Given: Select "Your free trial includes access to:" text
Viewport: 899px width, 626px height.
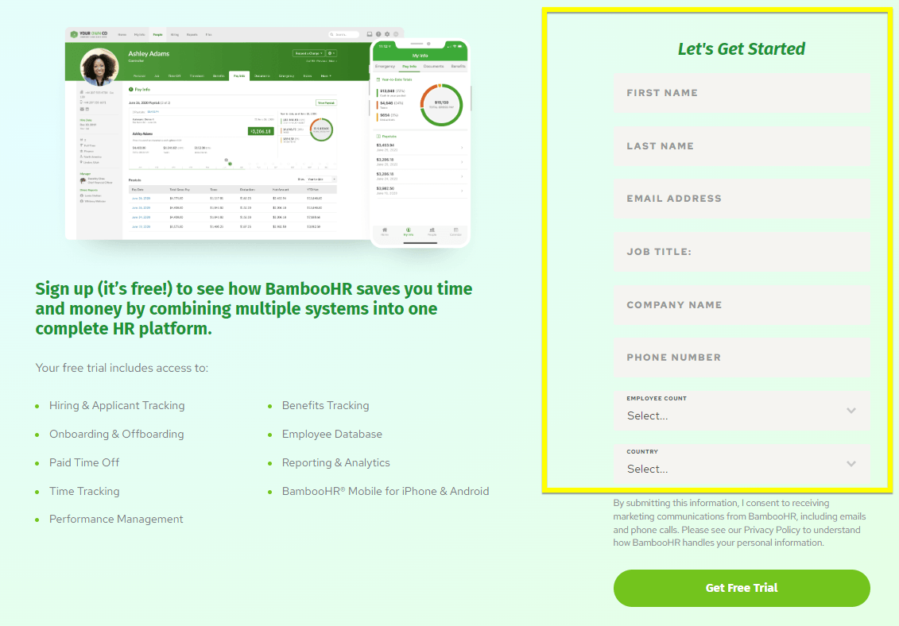Looking at the screenshot, I should (122, 368).
